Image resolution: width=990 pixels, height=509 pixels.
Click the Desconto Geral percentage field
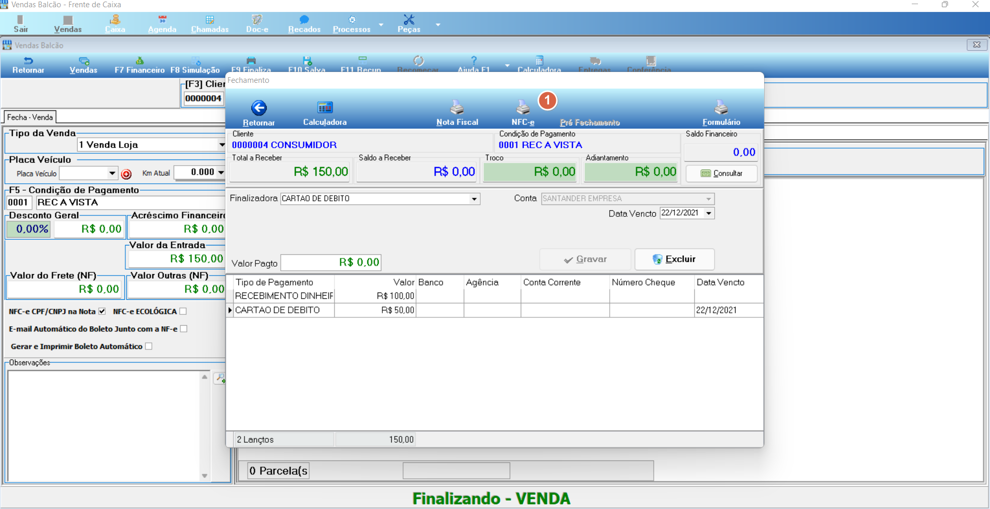(x=28, y=229)
